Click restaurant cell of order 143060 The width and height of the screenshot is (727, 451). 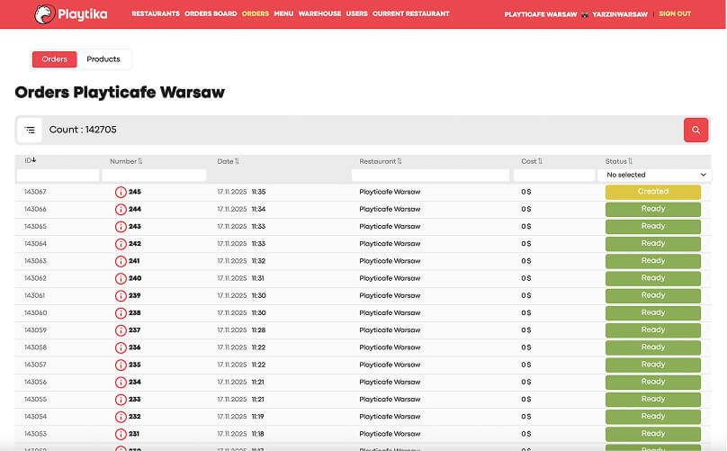pos(390,313)
